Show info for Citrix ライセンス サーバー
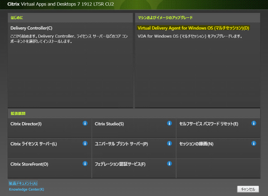This screenshot has height=196, width=268. (85, 144)
